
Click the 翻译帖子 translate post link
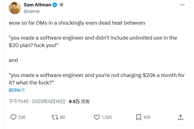pos(17,90)
